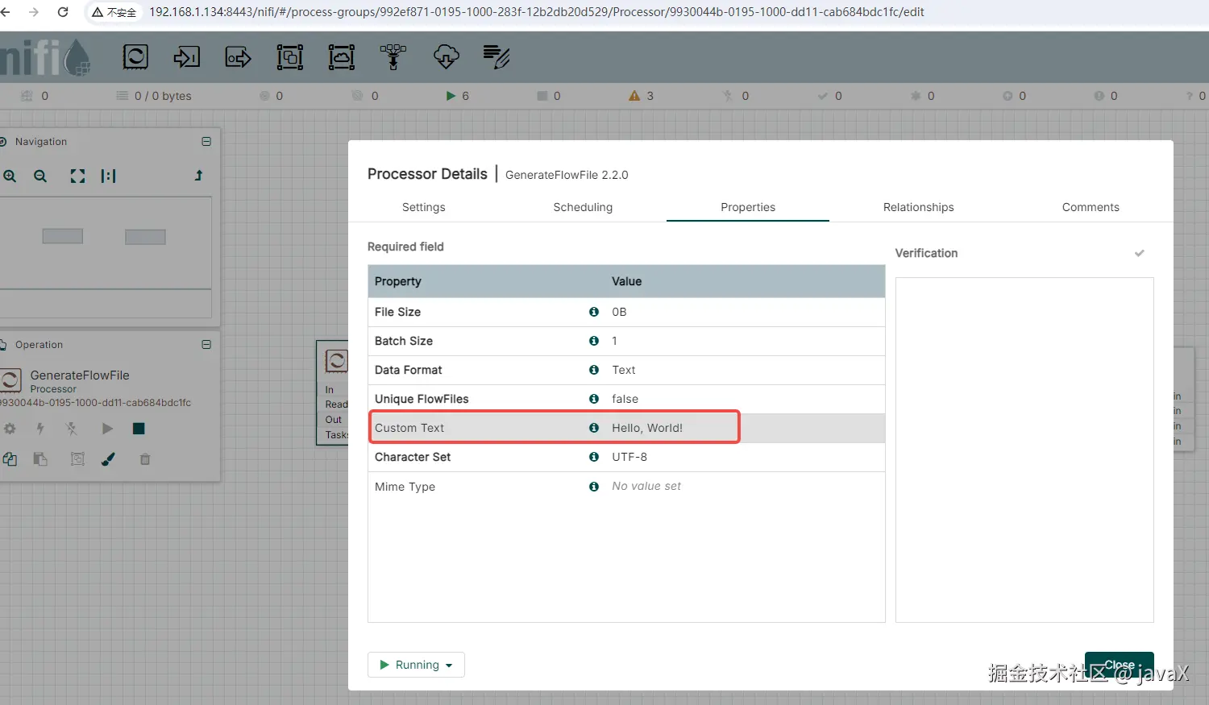
Task: Click the delete trash icon in Operation panel
Action: tap(145, 459)
